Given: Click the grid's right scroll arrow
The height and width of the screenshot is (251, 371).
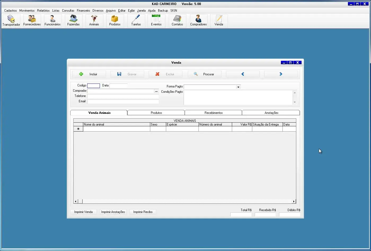Looking at the screenshot, I should 294,202.
